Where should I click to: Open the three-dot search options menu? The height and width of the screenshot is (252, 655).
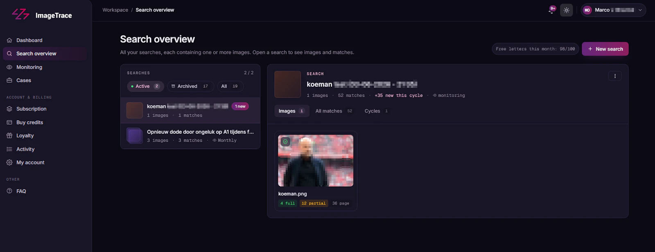click(x=615, y=76)
